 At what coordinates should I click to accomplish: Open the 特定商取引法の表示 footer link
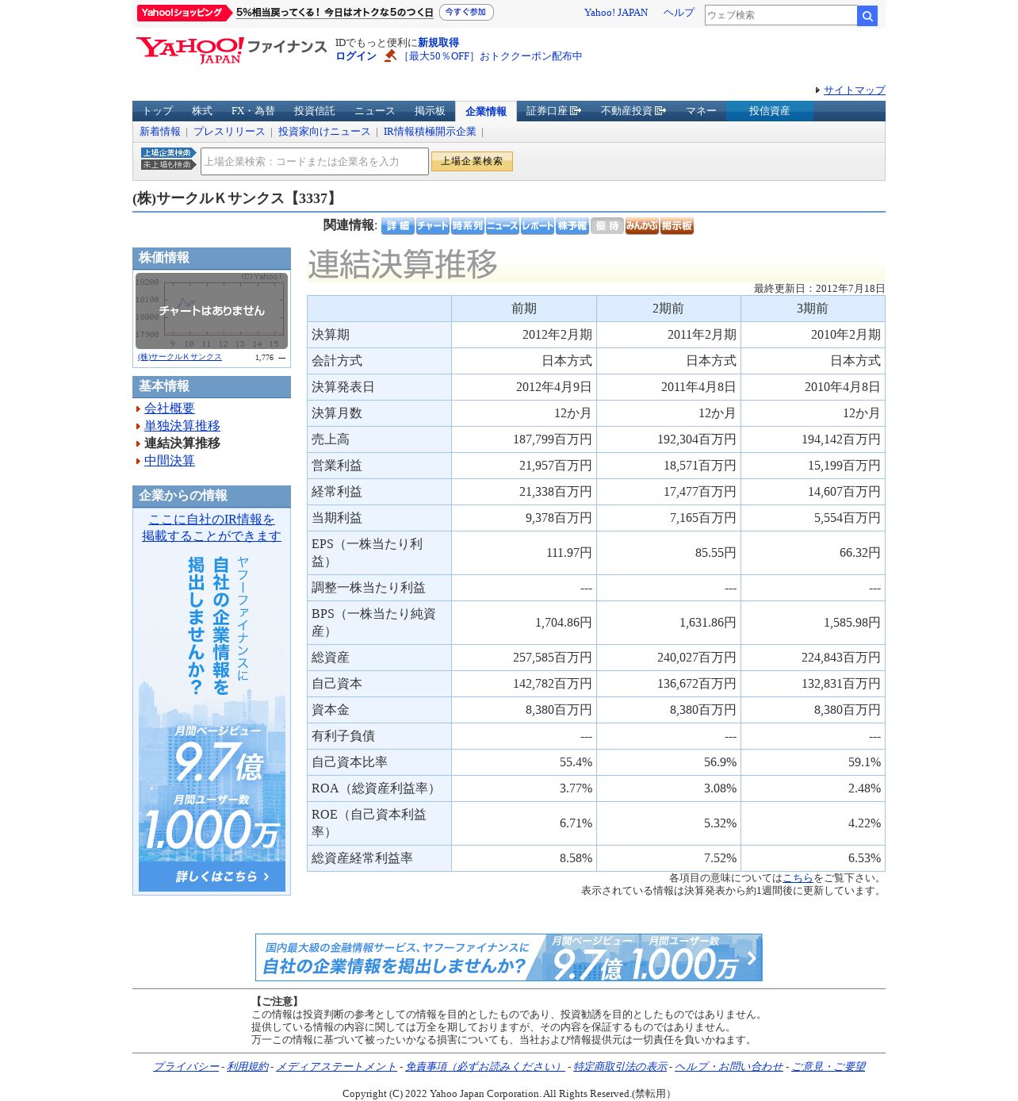point(621,1067)
